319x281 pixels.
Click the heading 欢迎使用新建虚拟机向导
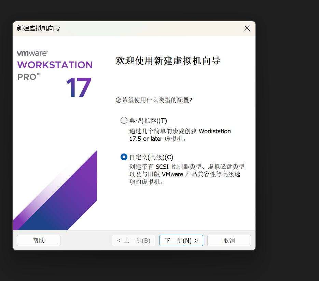(x=168, y=61)
